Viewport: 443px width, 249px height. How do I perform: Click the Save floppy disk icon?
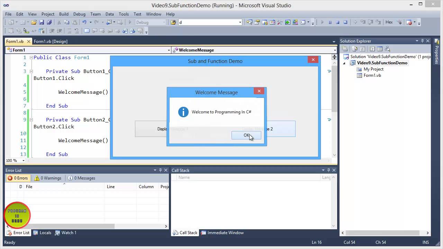coord(42,22)
